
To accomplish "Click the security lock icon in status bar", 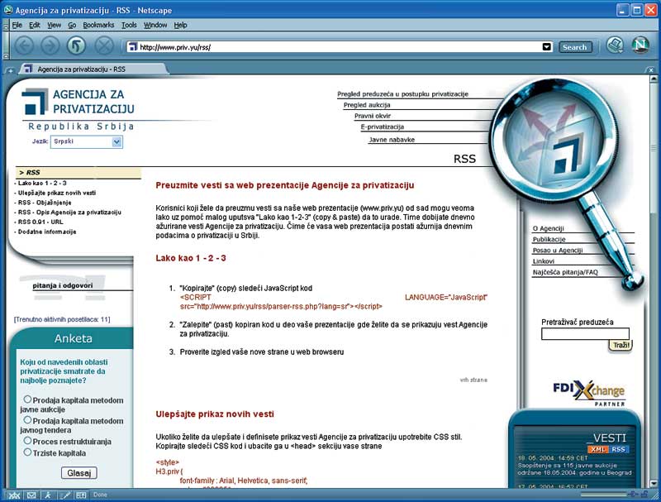I will 645,494.
